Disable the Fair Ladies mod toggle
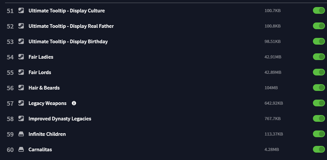Image resolution: width=327 pixels, height=160 pixels. pos(319,57)
